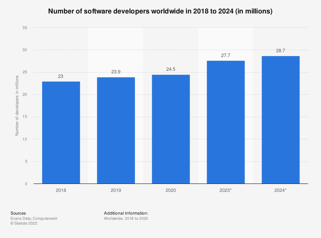Click the 2018 bar in the chart
This screenshot has width=321, height=238.
tap(61, 132)
